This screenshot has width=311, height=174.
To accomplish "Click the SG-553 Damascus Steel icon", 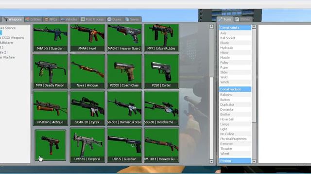I will tap(124, 108).
